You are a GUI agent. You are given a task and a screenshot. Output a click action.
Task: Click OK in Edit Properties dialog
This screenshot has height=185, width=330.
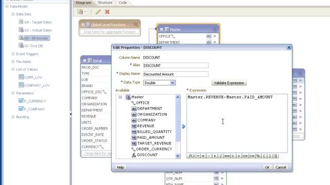point(267,167)
